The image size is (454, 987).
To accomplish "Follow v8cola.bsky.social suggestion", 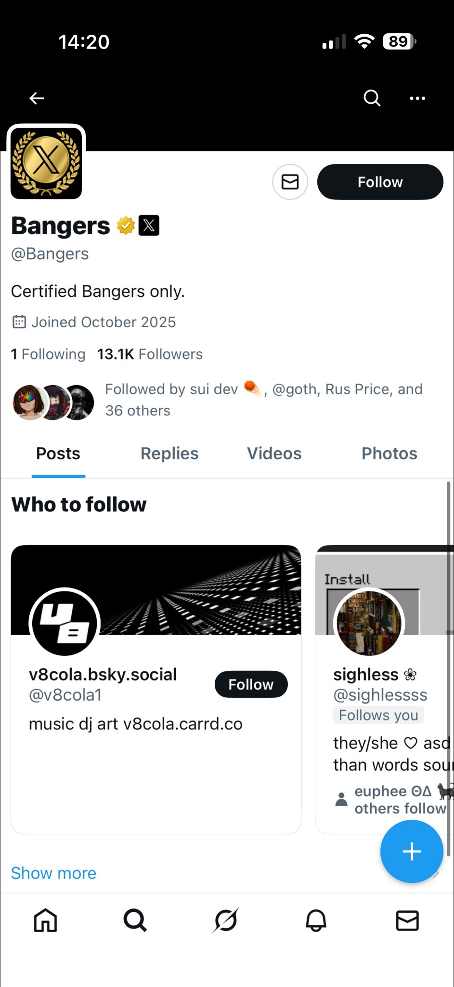I will click(x=251, y=684).
